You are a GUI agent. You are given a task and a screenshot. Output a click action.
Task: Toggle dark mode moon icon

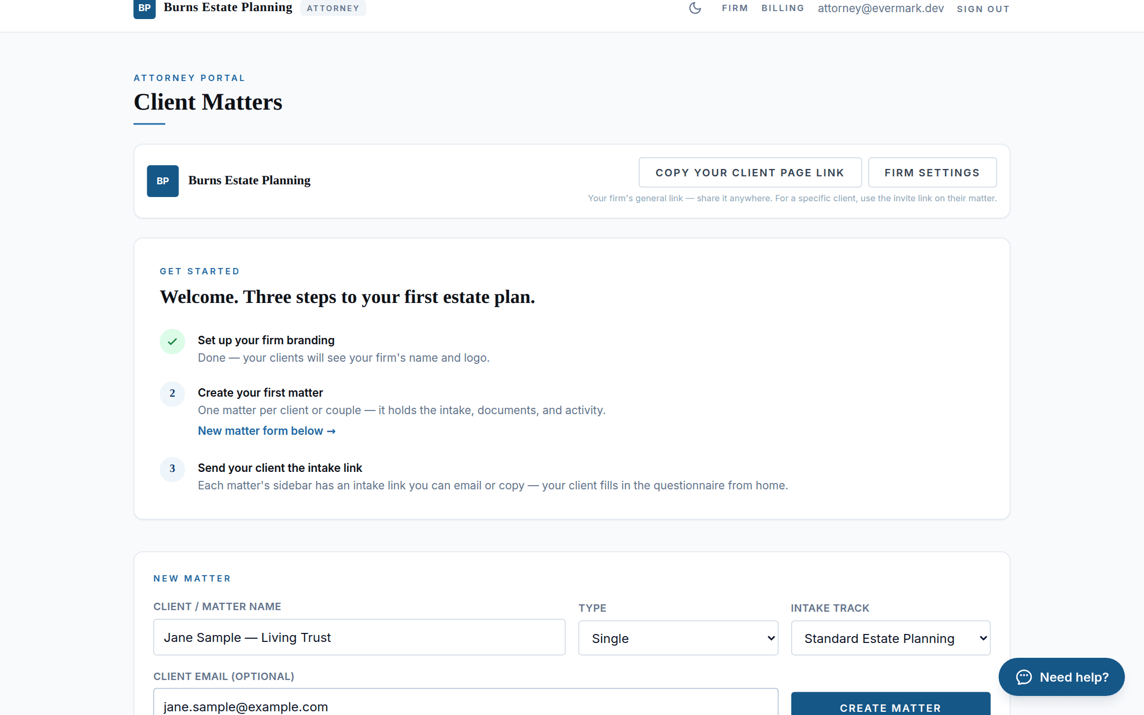pyautogui.click(x=695, y=8)
